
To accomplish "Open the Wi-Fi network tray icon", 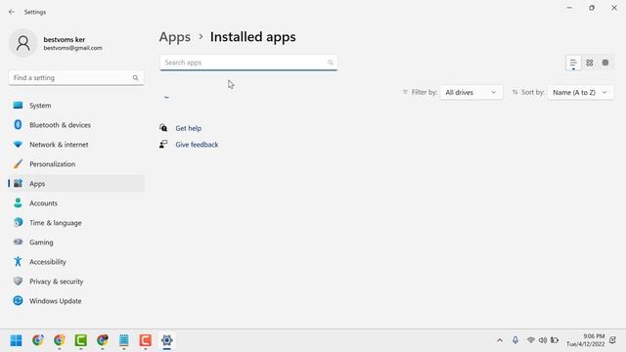I will pos(530,340).
